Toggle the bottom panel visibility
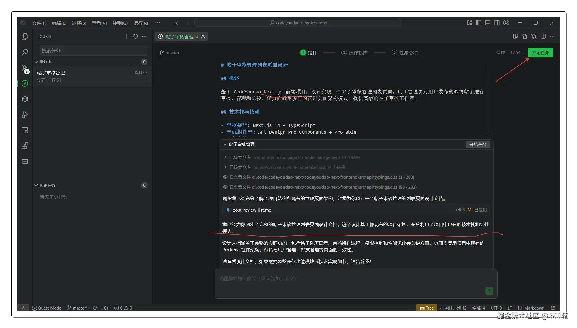Screen dimensions: 577x328 pos(488,23)
